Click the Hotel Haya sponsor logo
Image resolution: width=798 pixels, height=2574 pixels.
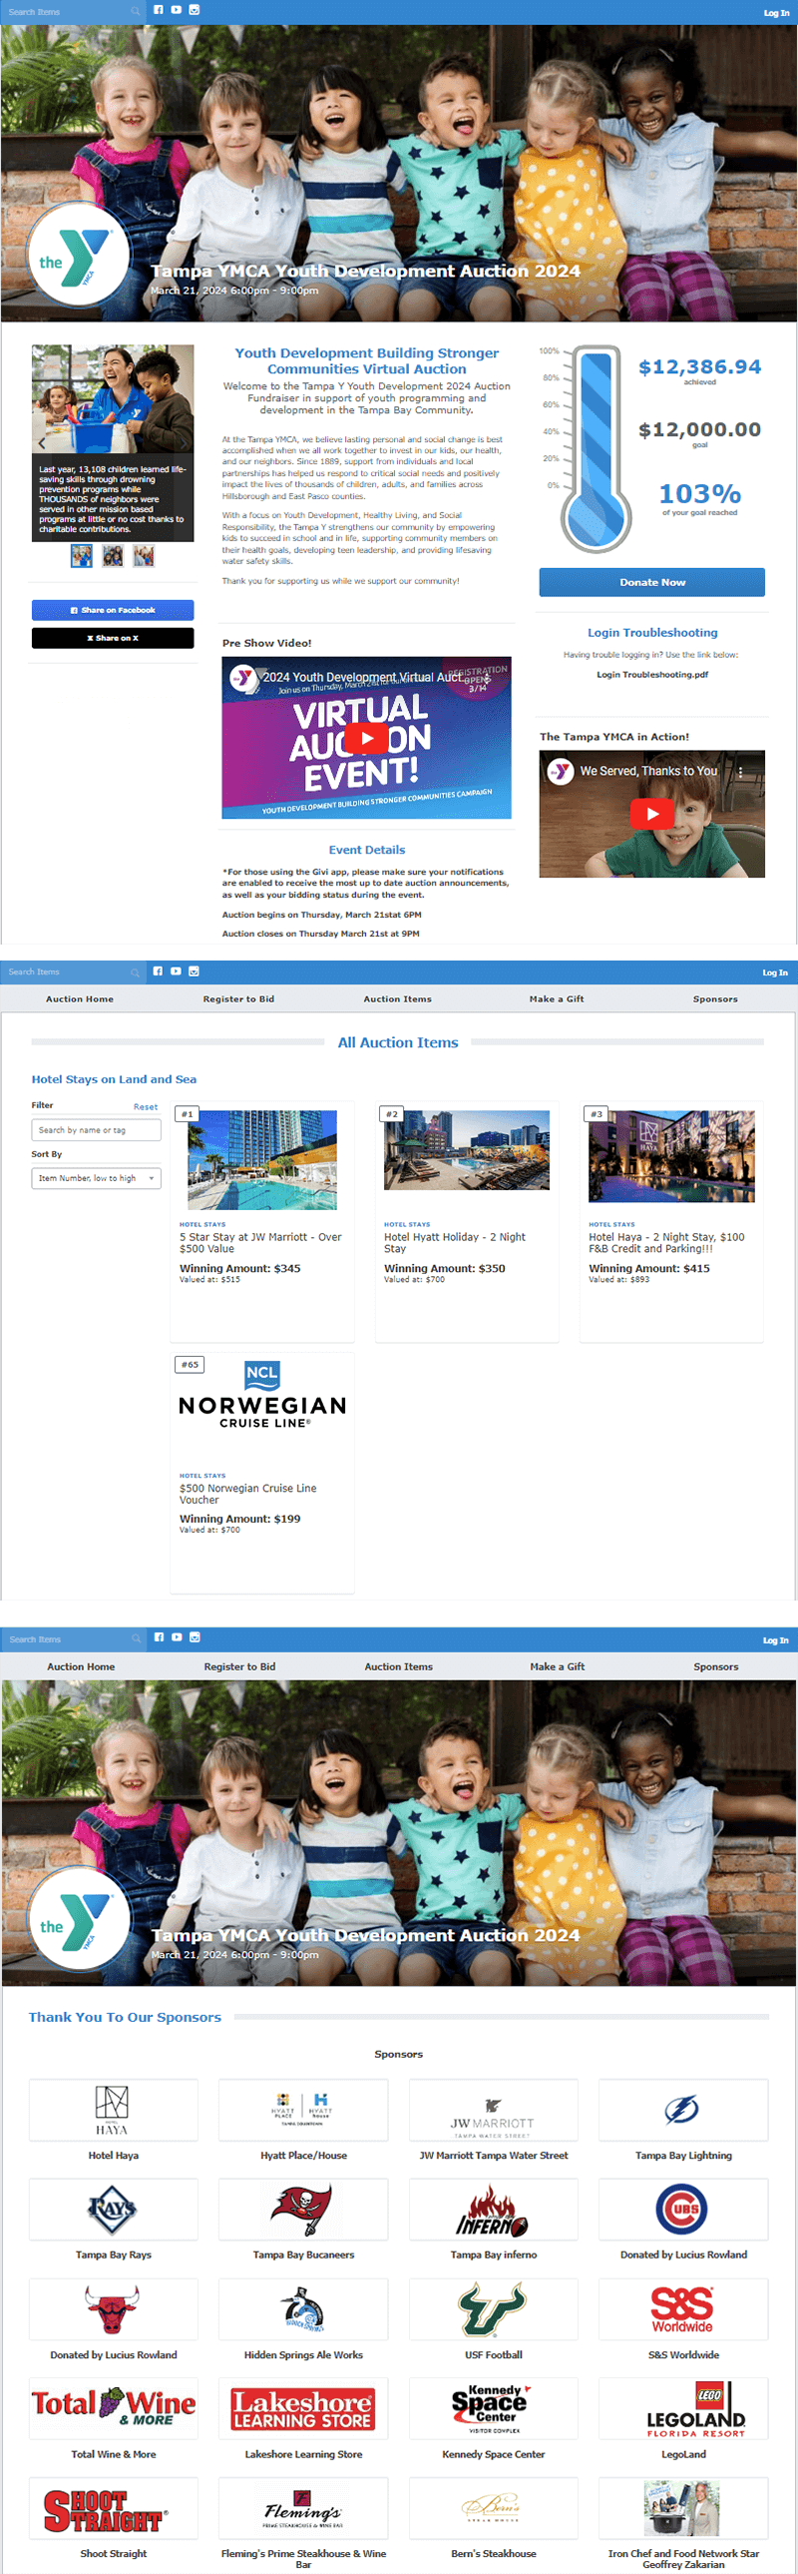[x=113, y=2110]
